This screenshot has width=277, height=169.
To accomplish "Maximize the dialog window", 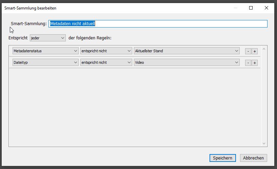I will coord(251,8).
